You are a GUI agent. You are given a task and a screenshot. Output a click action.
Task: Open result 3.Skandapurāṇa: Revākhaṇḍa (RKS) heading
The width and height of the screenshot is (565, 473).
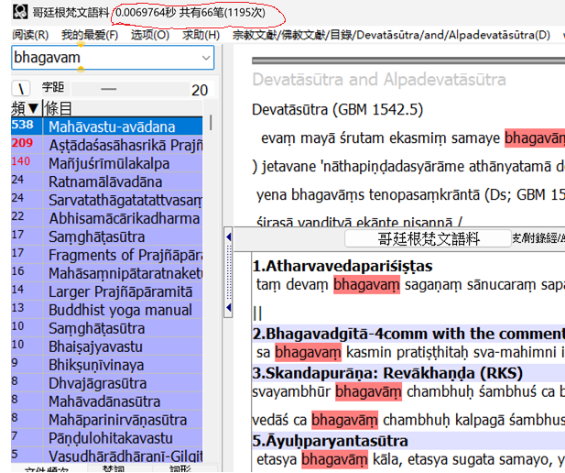click(x=387, y=373)
